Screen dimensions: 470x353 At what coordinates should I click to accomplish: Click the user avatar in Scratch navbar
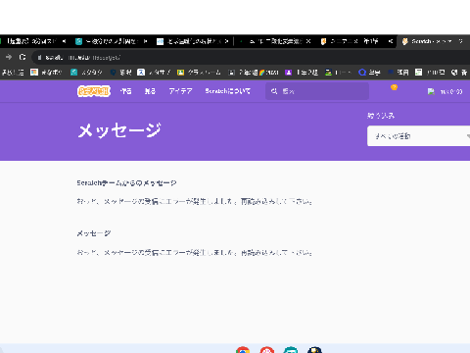coord(431,91)
